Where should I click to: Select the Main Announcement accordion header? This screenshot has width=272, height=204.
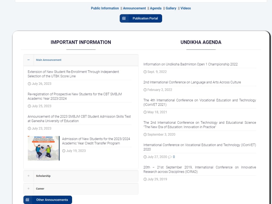pyautogui.click(x=81, y=60)
